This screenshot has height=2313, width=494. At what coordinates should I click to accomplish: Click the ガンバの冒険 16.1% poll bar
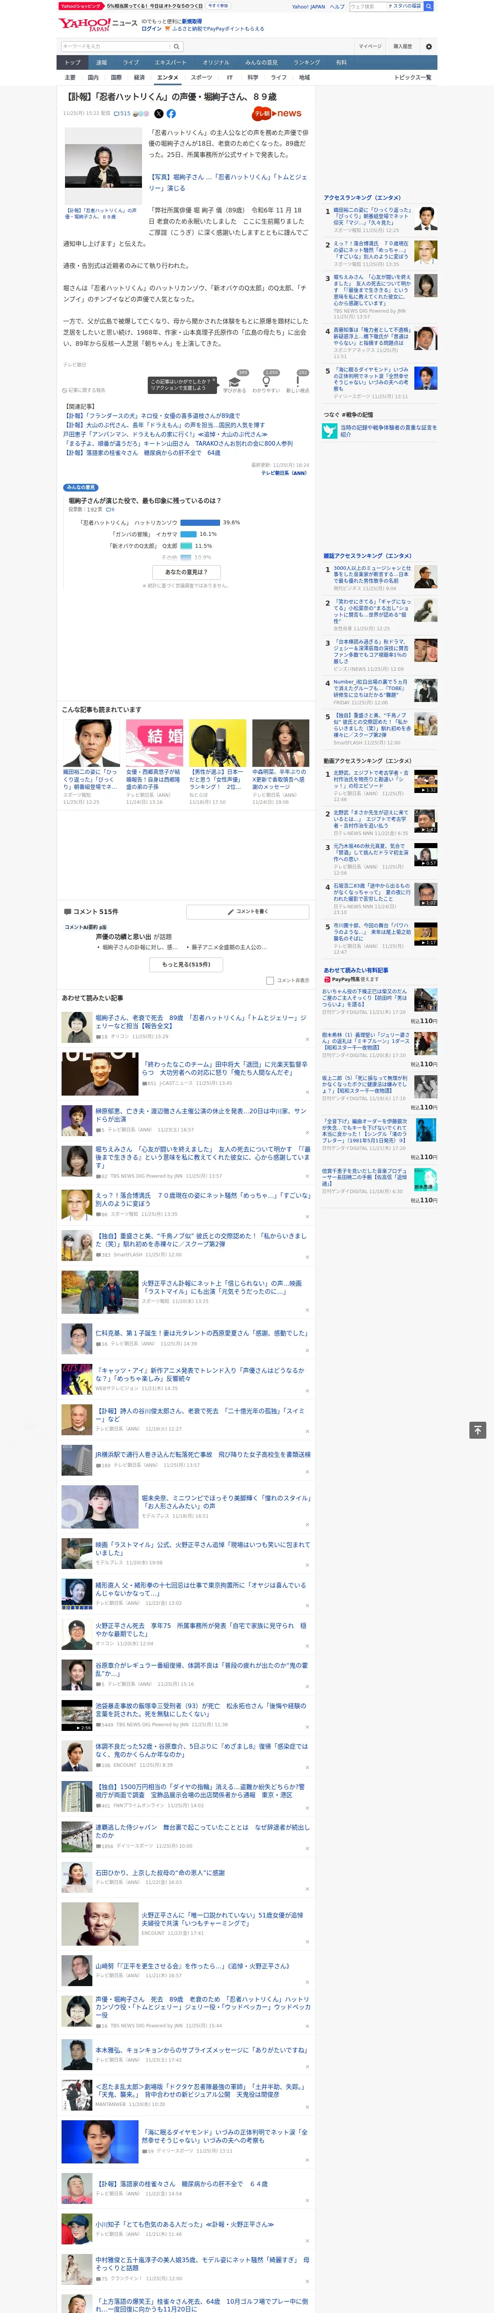(188, 534)
